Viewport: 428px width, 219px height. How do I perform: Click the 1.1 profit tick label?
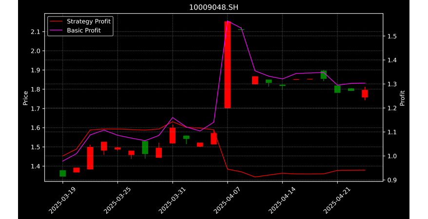click(x=392, y=132)
